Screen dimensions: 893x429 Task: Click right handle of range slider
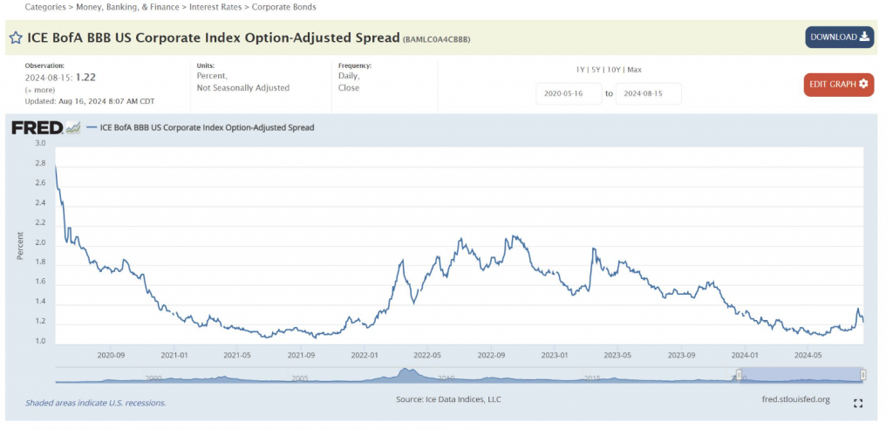862,375
